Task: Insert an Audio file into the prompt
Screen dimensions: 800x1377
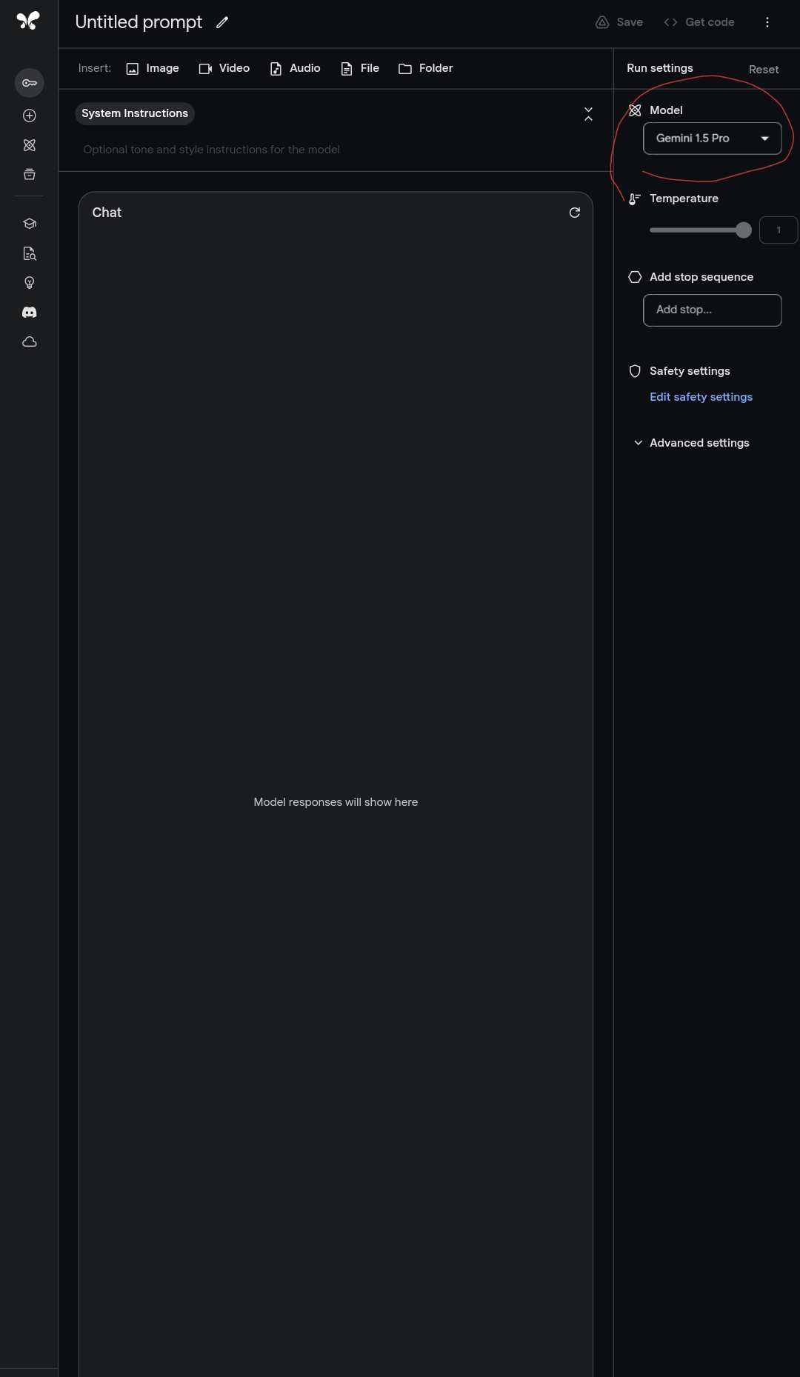Action: point(295,68)
